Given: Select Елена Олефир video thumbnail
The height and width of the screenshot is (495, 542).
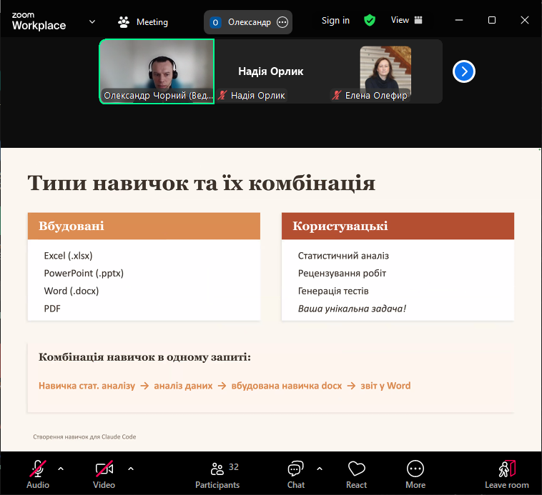Looking at the screenshot, I should pyautogui.click(x=385, y=71).
